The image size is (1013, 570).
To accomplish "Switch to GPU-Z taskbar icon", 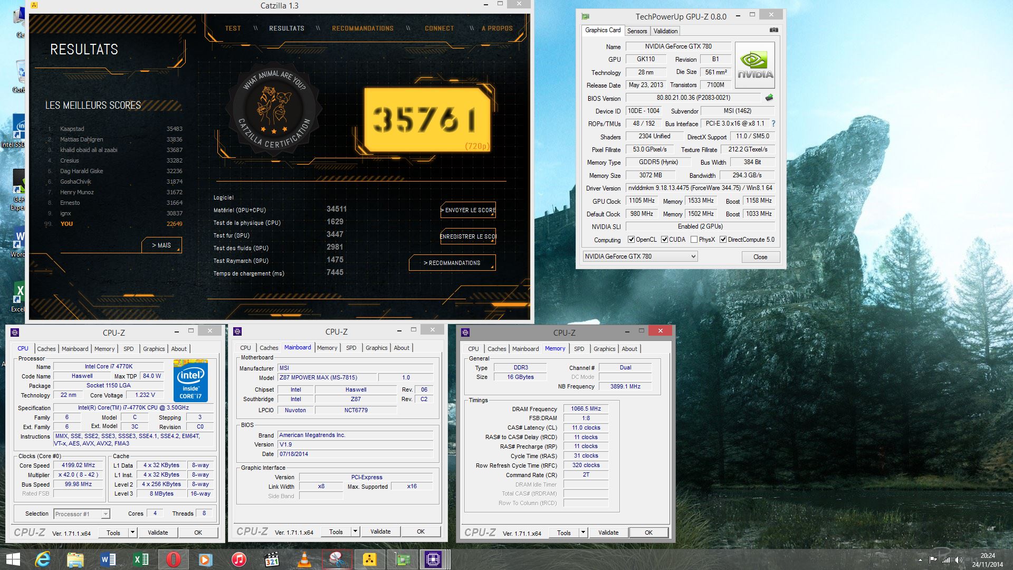I will coord(403,559).
